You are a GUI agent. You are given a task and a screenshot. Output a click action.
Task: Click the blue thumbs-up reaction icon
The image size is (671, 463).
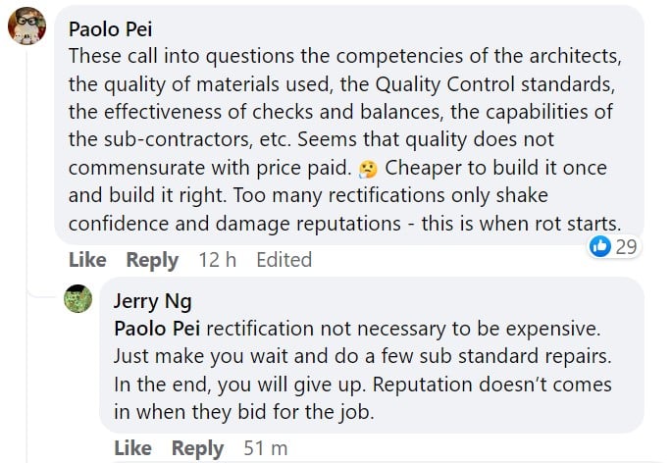[600, 246]
